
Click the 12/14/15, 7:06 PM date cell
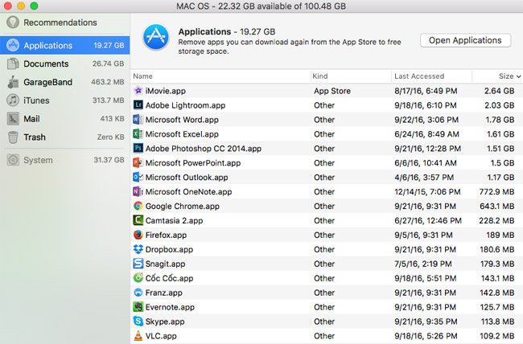click(x=427, y=191)
